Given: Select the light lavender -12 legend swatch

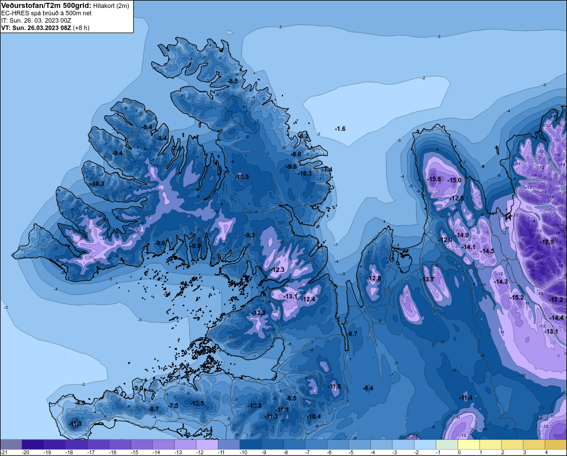Looking at the screenshot, I should pyautogui.click(x=207, y=444).
